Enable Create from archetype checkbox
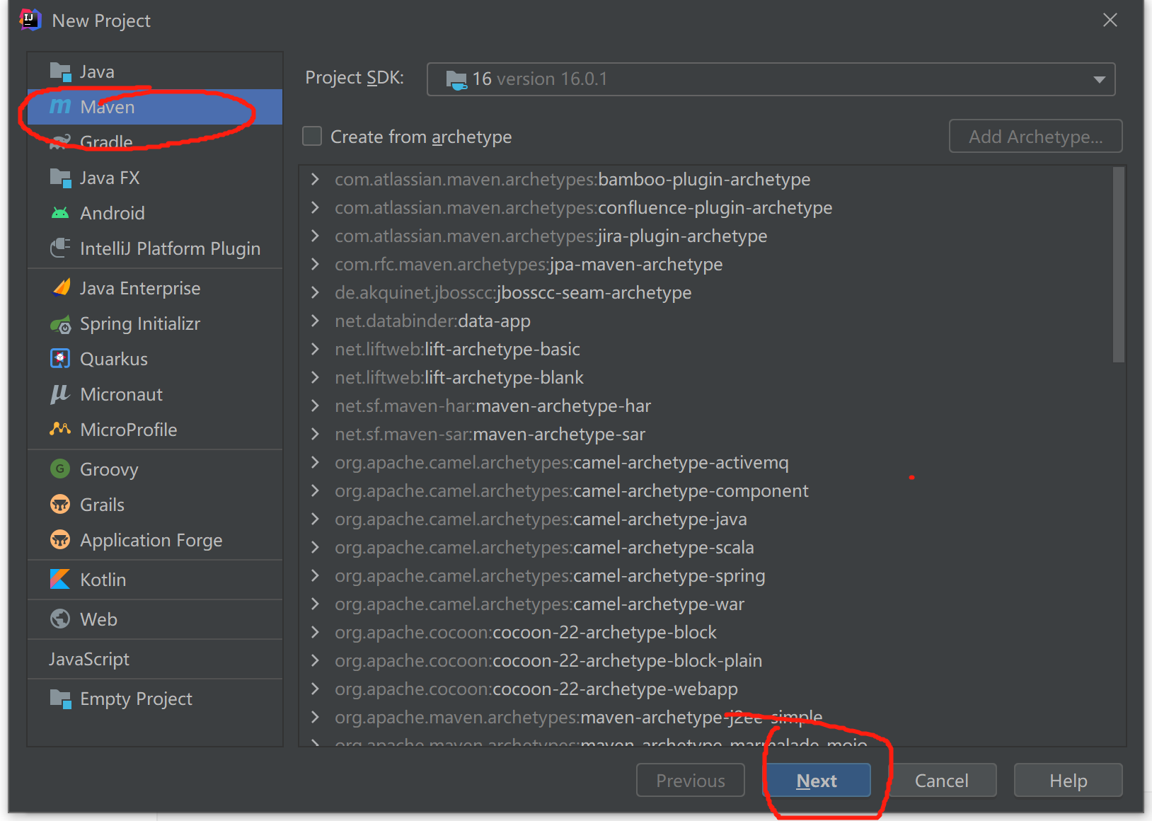Viewport: 1152px width, 821px height. [312, 136]
